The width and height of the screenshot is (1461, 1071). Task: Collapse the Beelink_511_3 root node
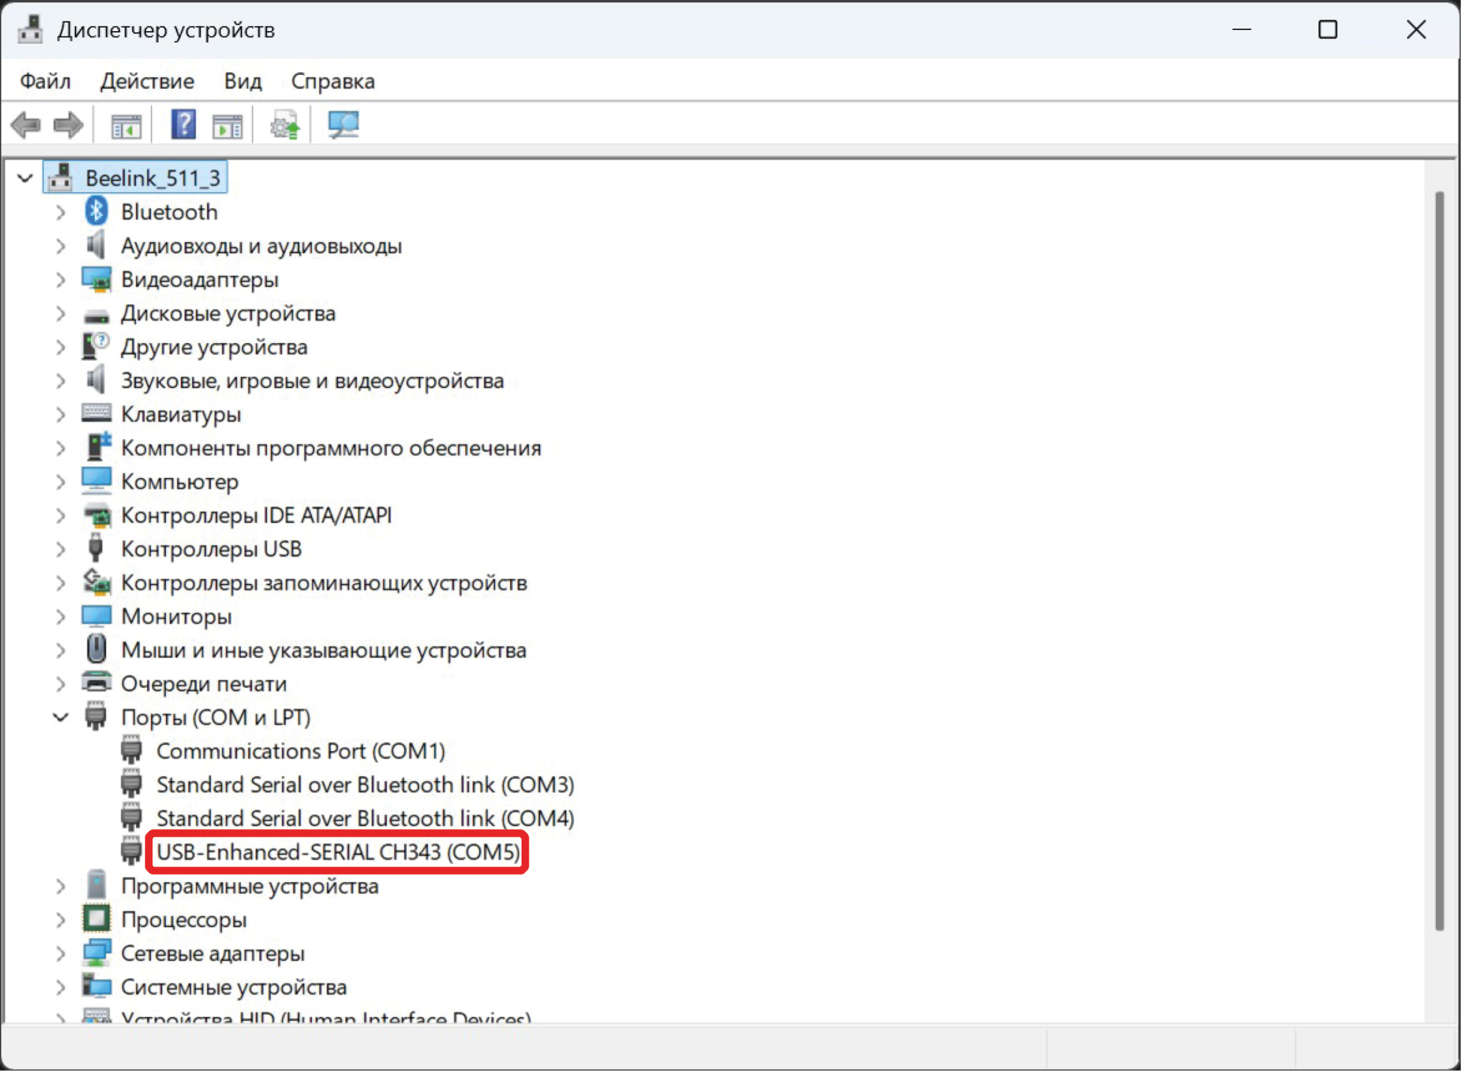pyautogui.click(x=25, y=178)
